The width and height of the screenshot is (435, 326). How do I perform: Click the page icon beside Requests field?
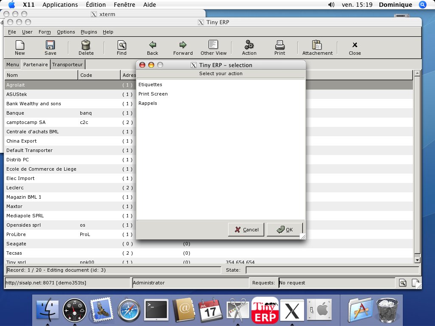click(x=415, y=283)
